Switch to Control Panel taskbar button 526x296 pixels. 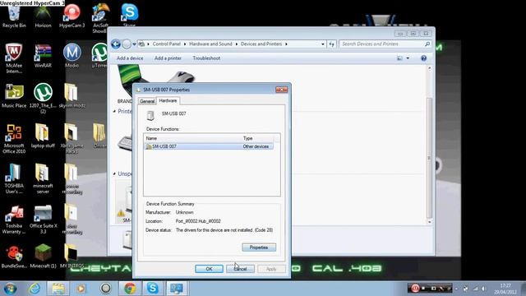point(177,289)
